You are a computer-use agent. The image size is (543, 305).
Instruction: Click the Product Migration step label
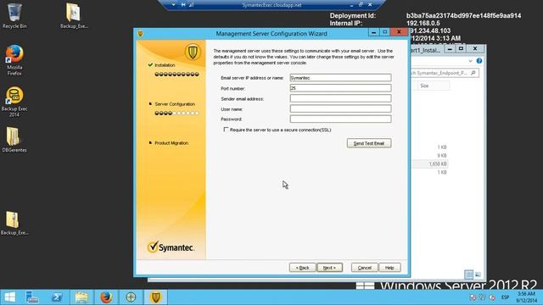coord(171,143)
